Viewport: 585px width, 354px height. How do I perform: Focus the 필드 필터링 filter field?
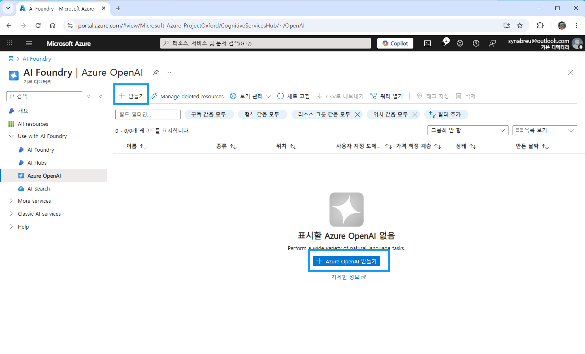point(148,114)
